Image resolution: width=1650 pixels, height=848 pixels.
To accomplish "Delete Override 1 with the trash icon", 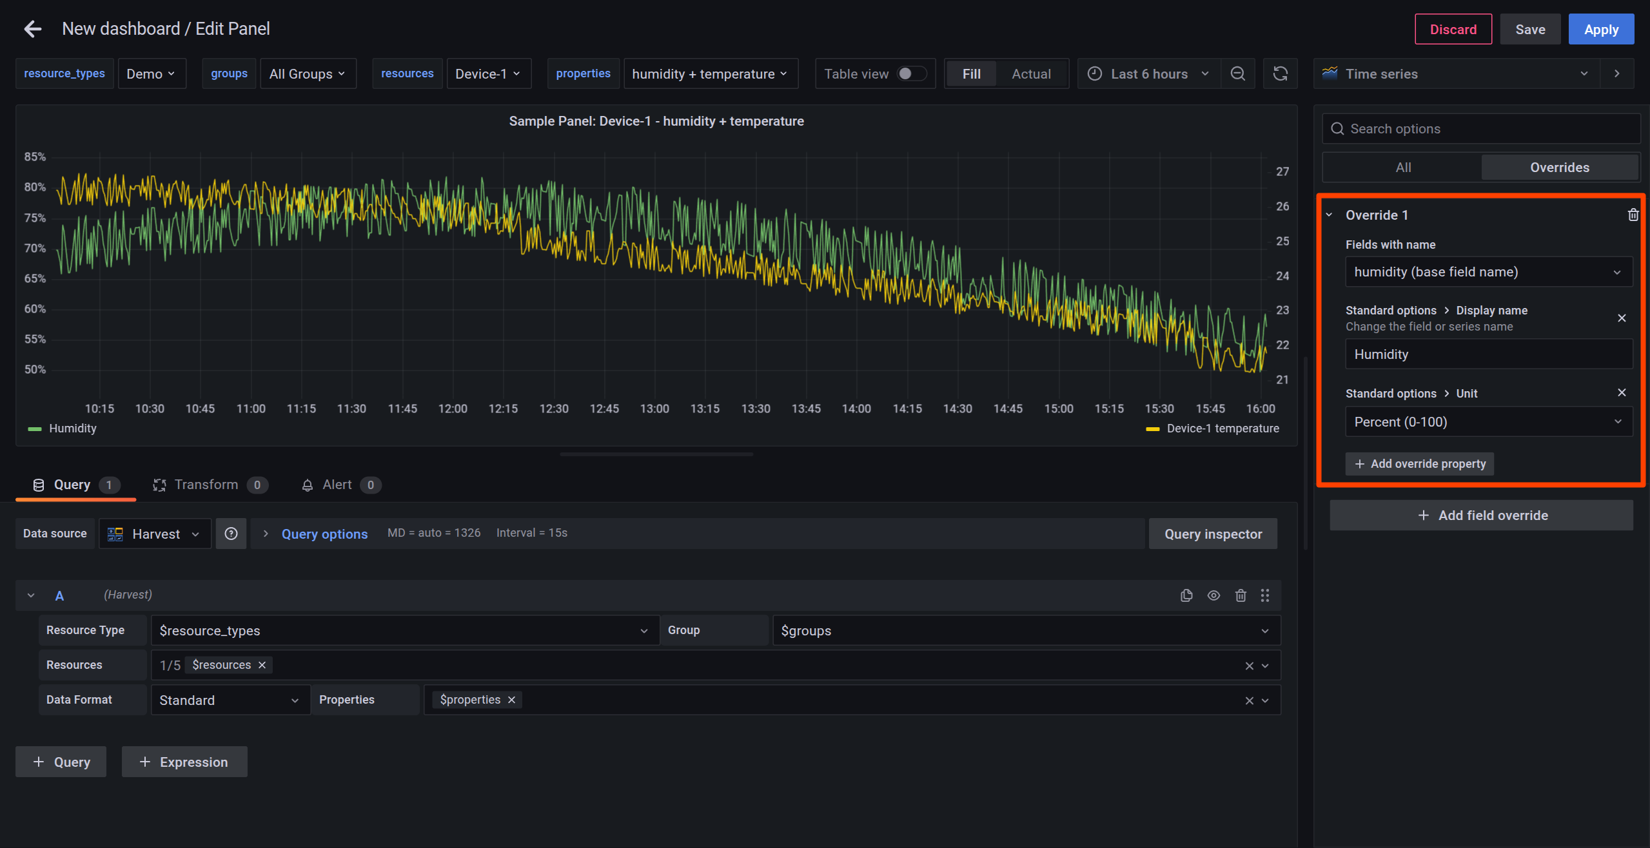I will click(x=1633, y=215).
